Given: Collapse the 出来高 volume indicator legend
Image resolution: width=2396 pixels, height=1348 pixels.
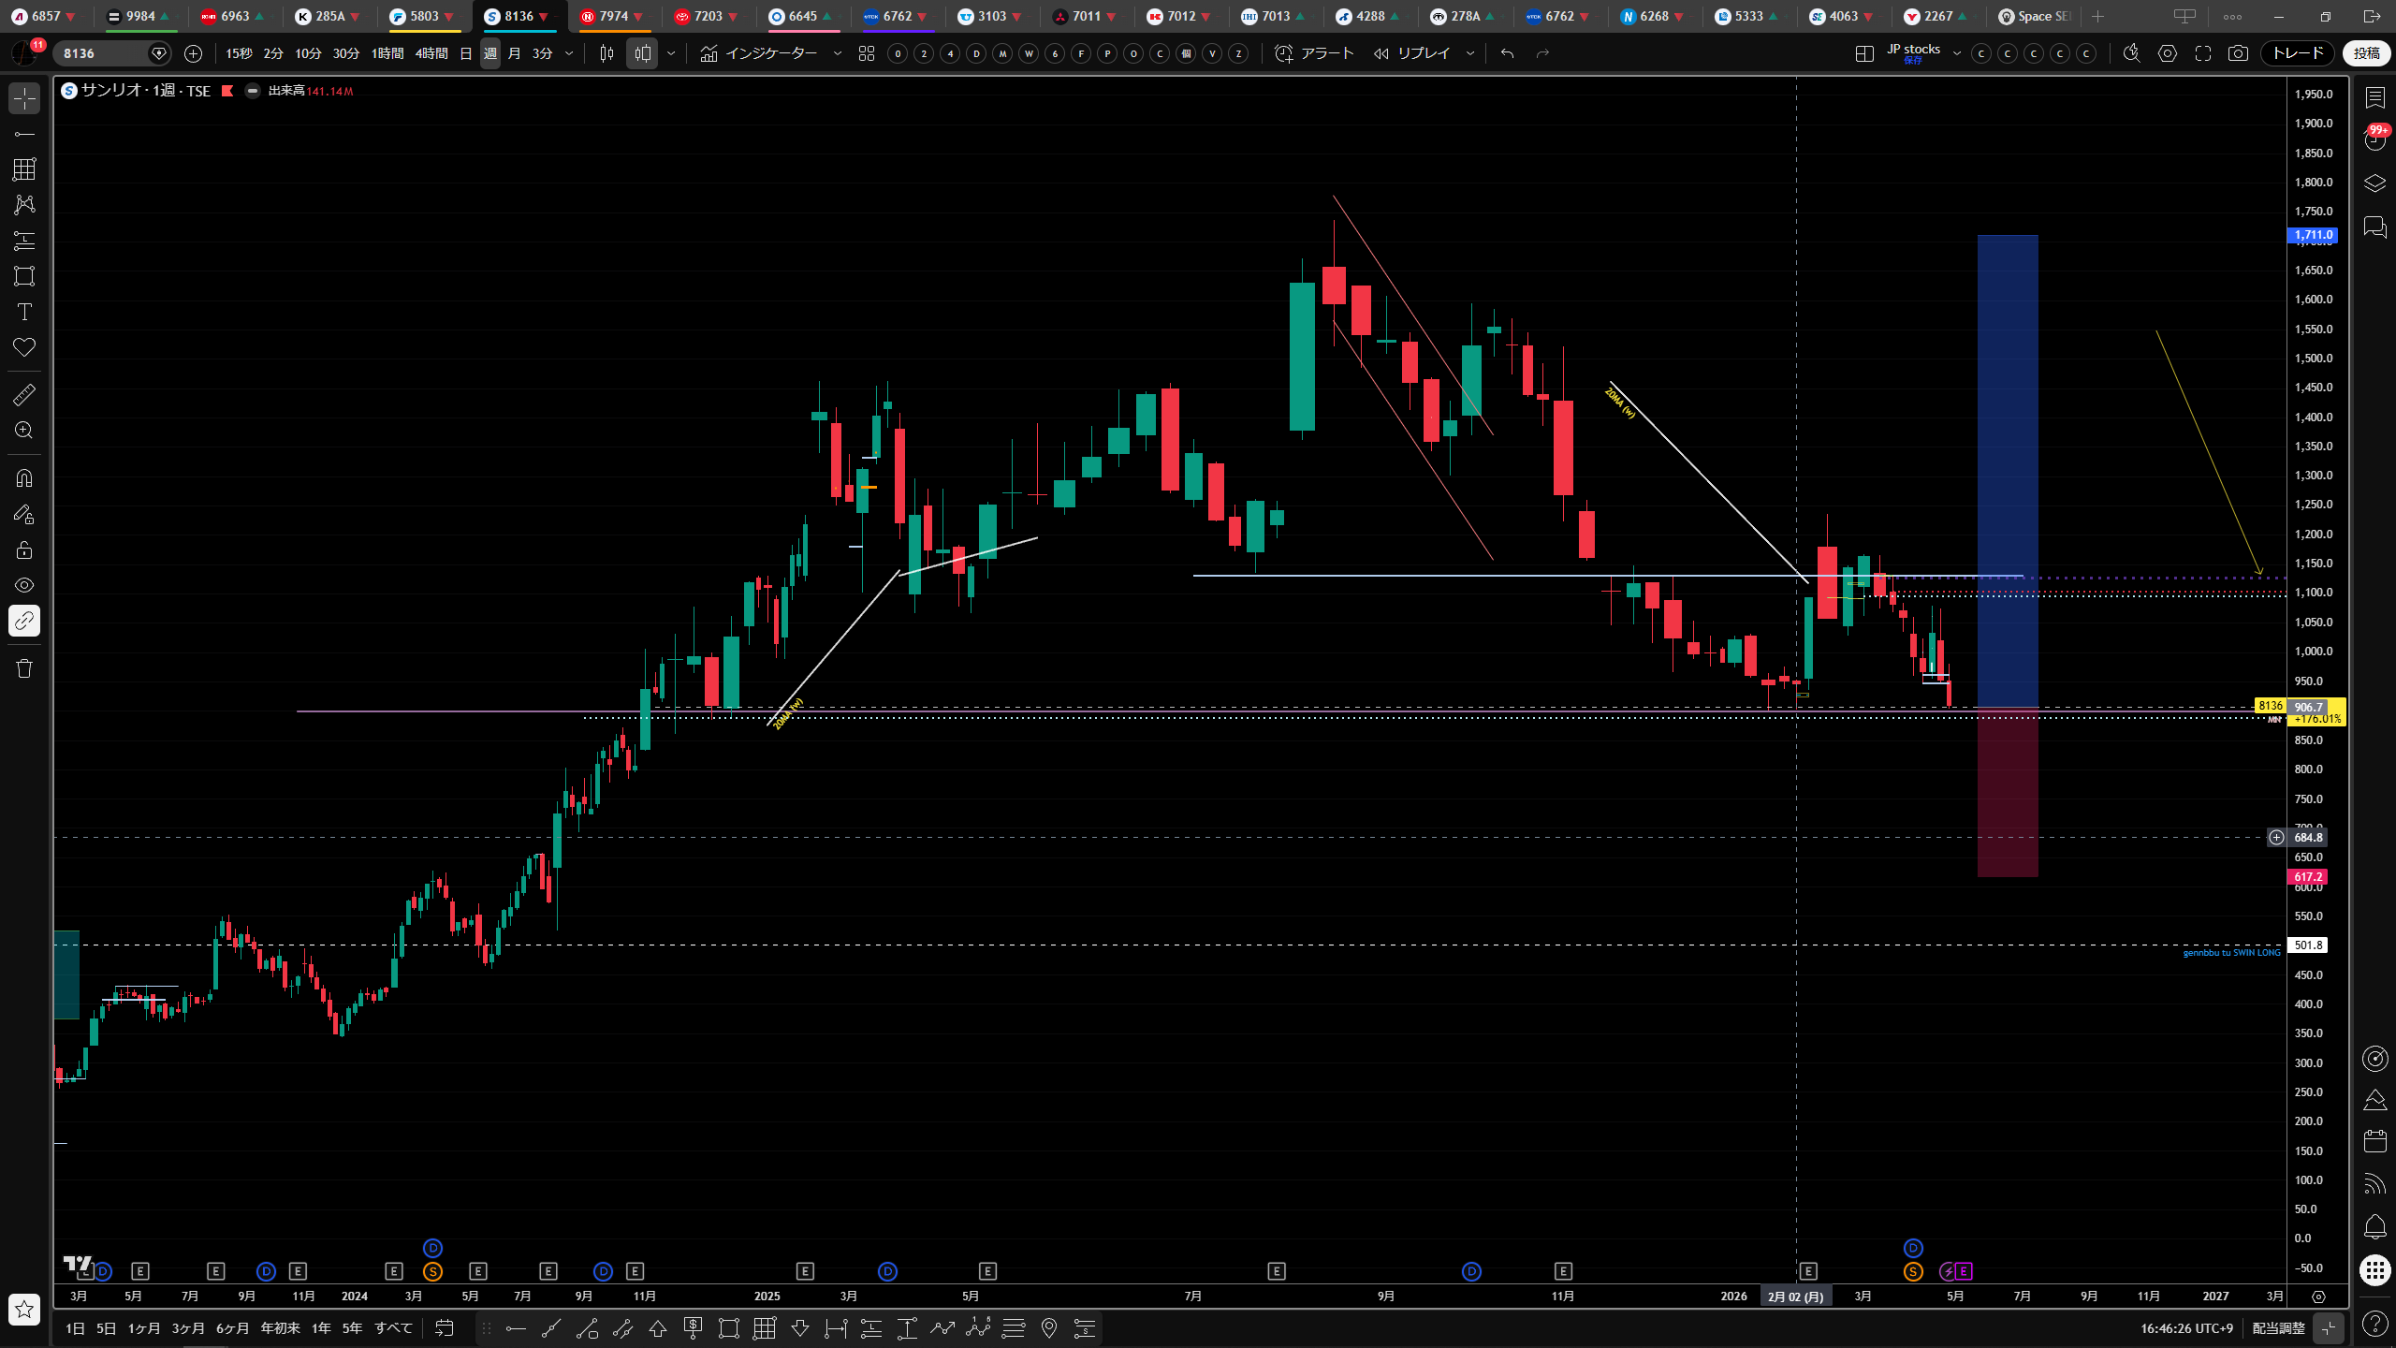Looking at the screenshot, I should pyautogui.click(x=253, y=91).
